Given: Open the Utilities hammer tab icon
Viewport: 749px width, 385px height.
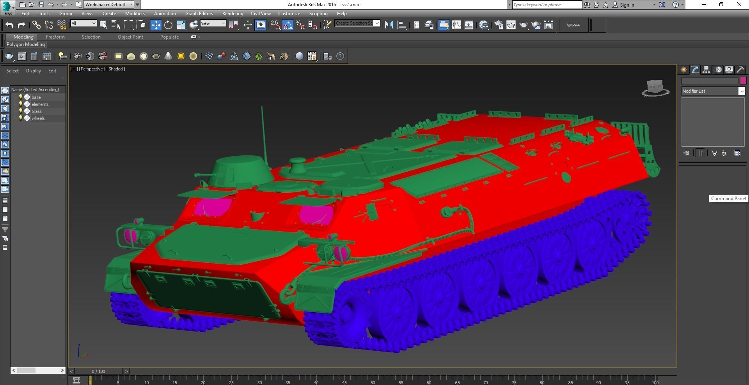Looking at the screenshot, I should [740, 70].
